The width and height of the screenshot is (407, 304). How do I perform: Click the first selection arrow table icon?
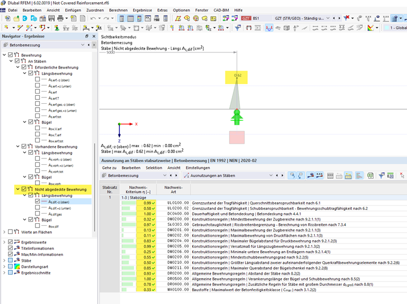tap(292, 176)
